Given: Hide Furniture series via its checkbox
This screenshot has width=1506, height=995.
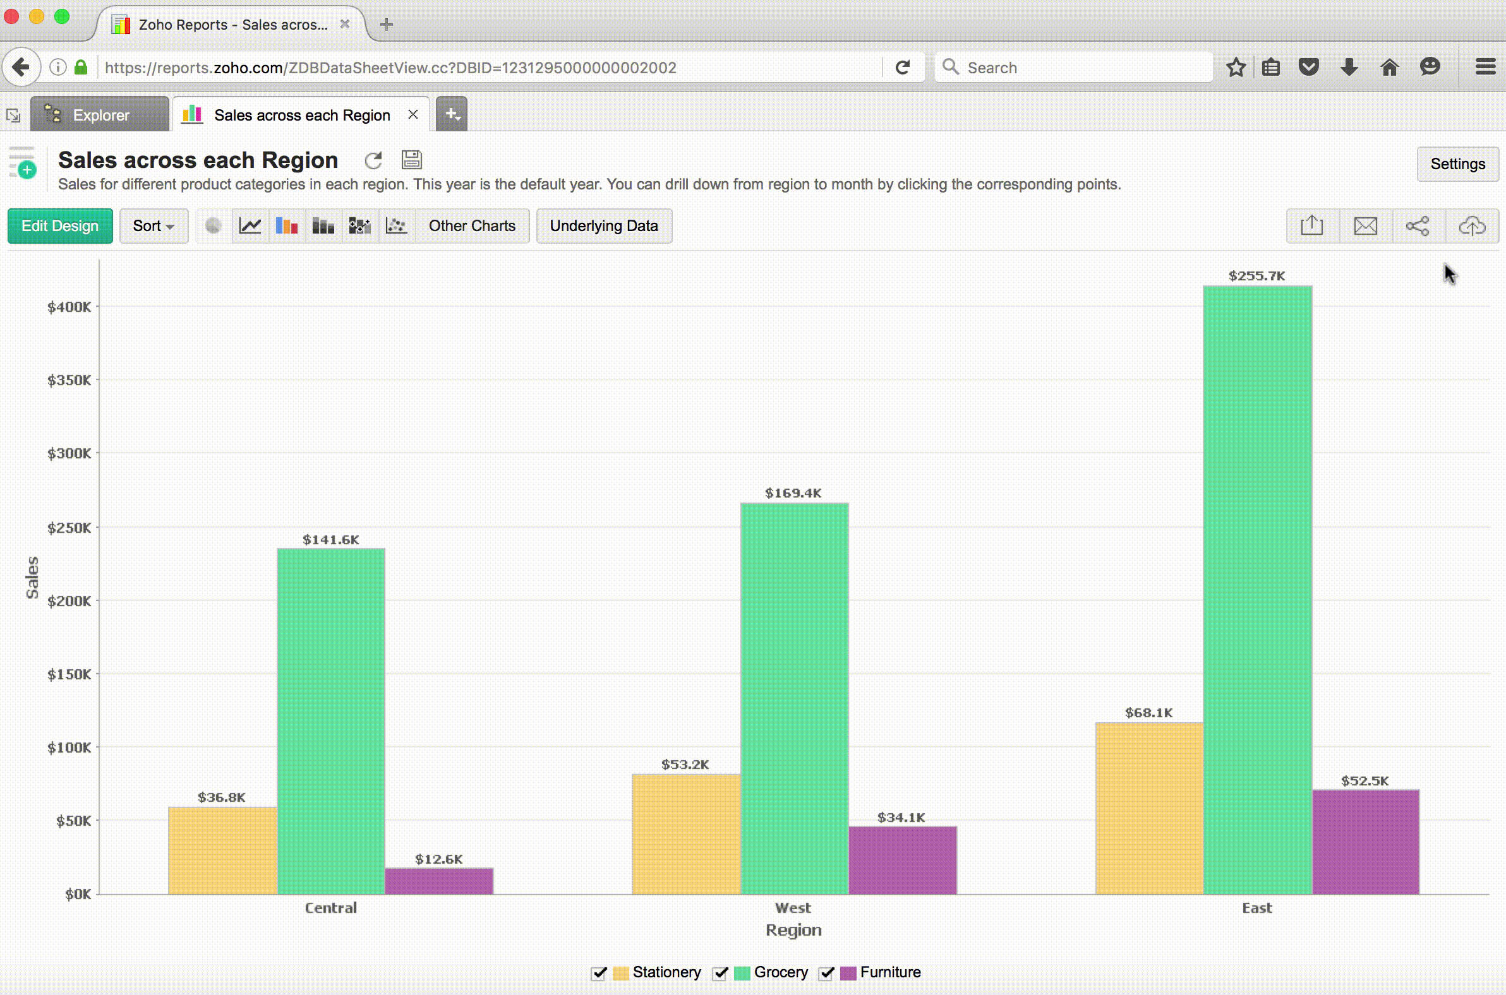Looking at the screenshot, I should pos(826,973).
